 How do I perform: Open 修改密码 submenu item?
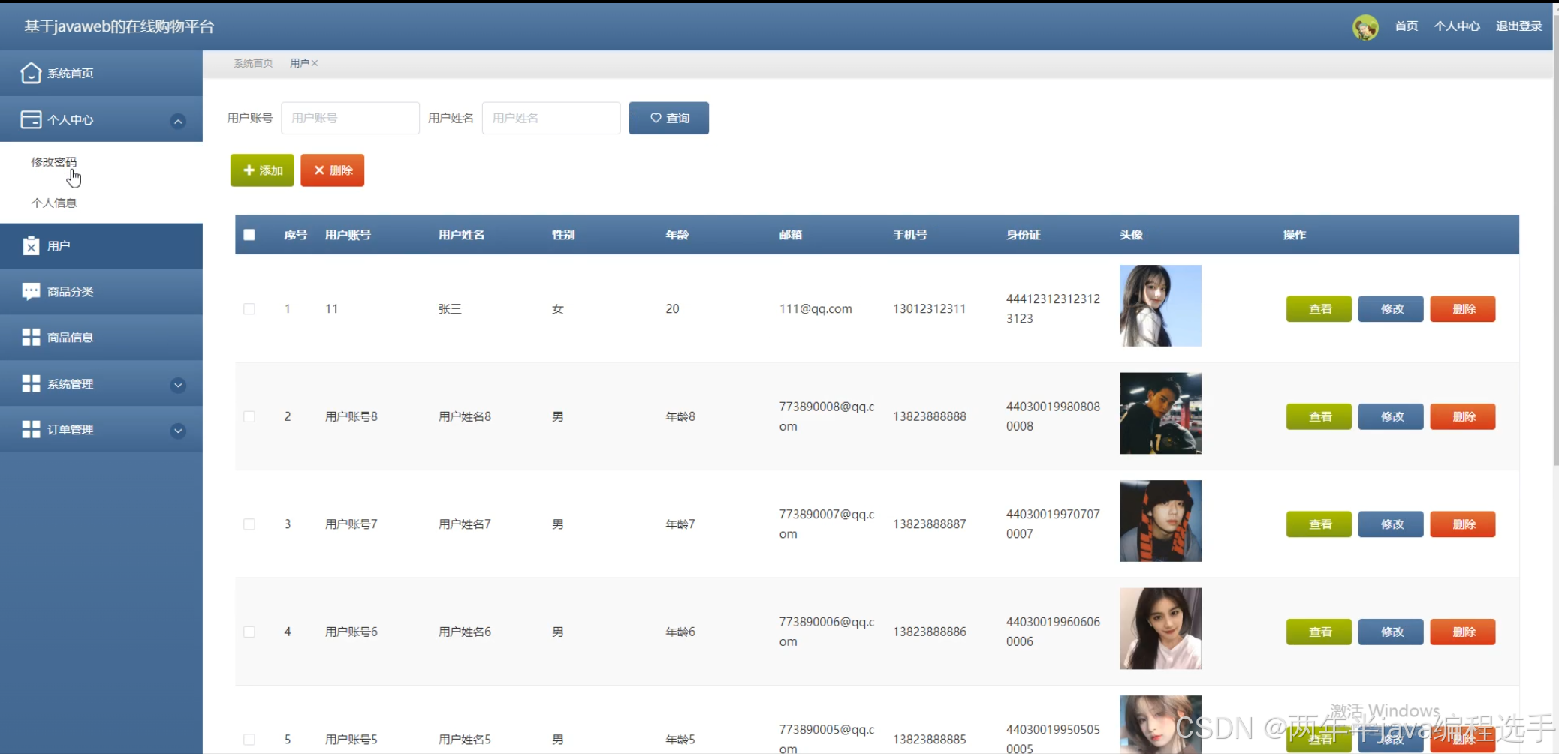tap(53, 162)
